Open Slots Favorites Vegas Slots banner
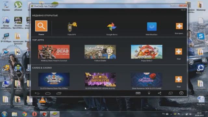 100,79
